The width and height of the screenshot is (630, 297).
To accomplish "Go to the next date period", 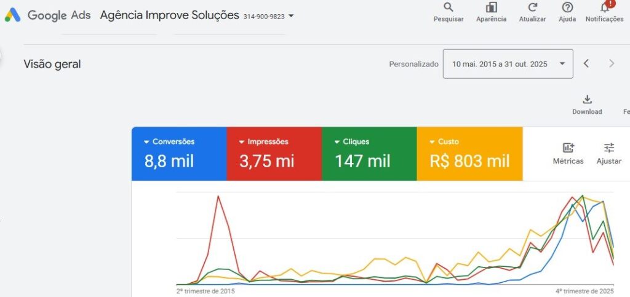I will (x=612, y=63).
